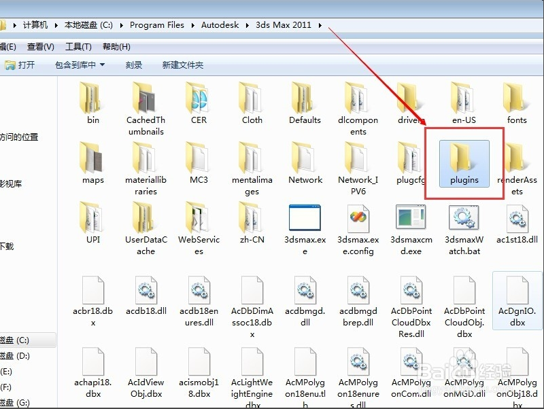This screenshot has width=544, height=409.
Task: Open the dlcomponents folder
Action: pos(358,108)
